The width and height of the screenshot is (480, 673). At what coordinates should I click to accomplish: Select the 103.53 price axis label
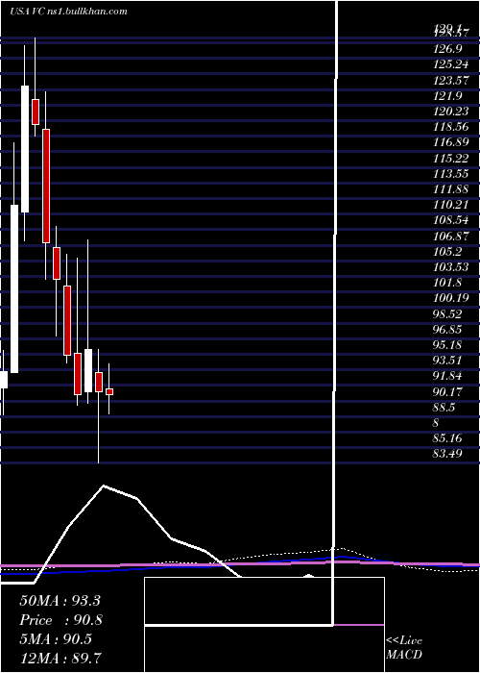tap(451, 267)
